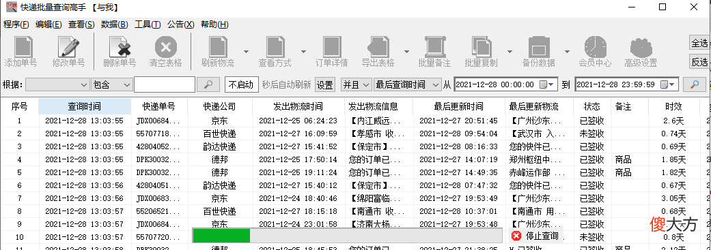Expand the 备份数据 dropdown arrow

tap(568, 52)
